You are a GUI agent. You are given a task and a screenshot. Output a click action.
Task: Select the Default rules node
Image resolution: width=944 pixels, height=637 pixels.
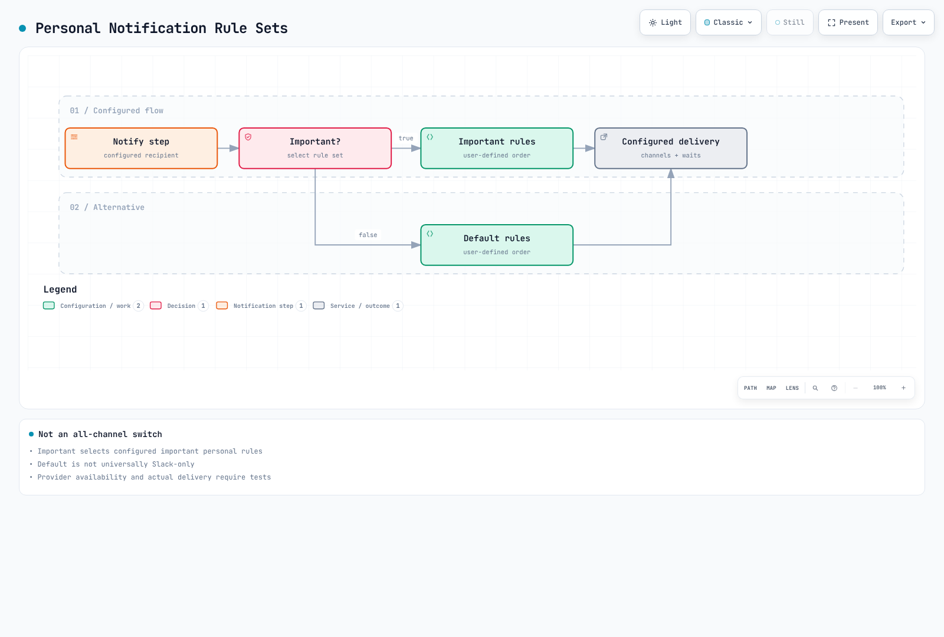coord(497,245)
